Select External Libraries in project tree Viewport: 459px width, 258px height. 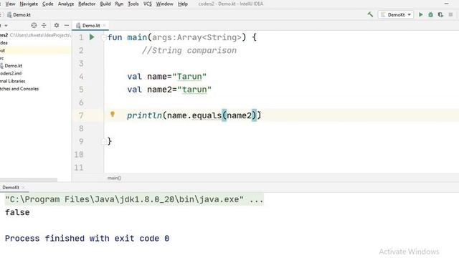[x=13, y=81]
